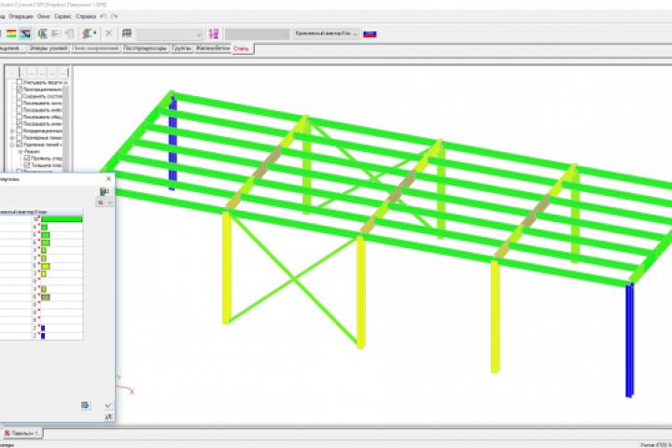The image size is (672, 448).
Task: Open the Критический фактор Kmax dropdown
Action: point(326,34)
